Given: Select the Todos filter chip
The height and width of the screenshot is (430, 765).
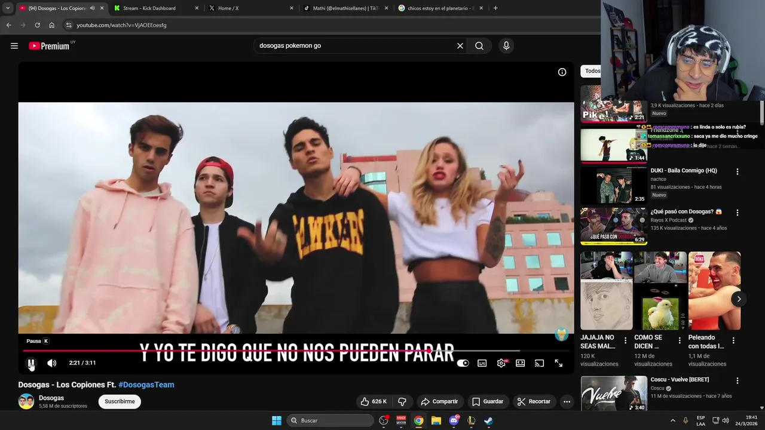Looking at the screenshot, I should [592, 71].
